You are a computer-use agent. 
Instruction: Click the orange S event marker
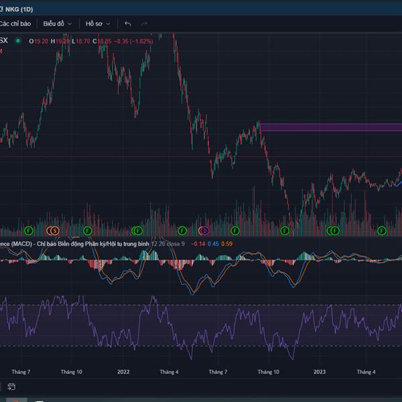pos(55,230)
